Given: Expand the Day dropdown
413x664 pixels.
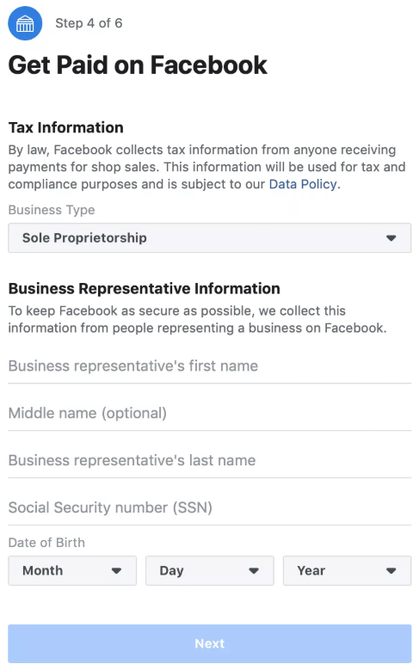Looking at the screenshot, I should 210,571.
